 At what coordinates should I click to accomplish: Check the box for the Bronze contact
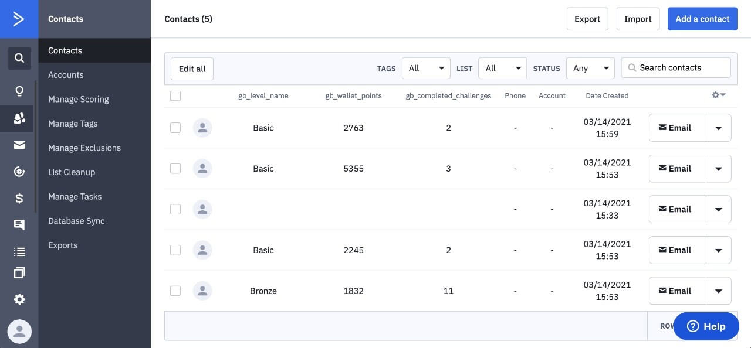coord(175,291)
